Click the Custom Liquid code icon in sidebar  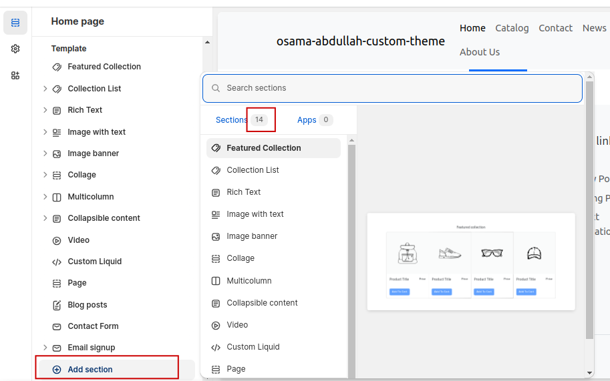click(x=57, y=262)
